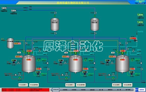
Task: Select the V2304 formaldehyde metering tank
Action: (x=95, y=24)
